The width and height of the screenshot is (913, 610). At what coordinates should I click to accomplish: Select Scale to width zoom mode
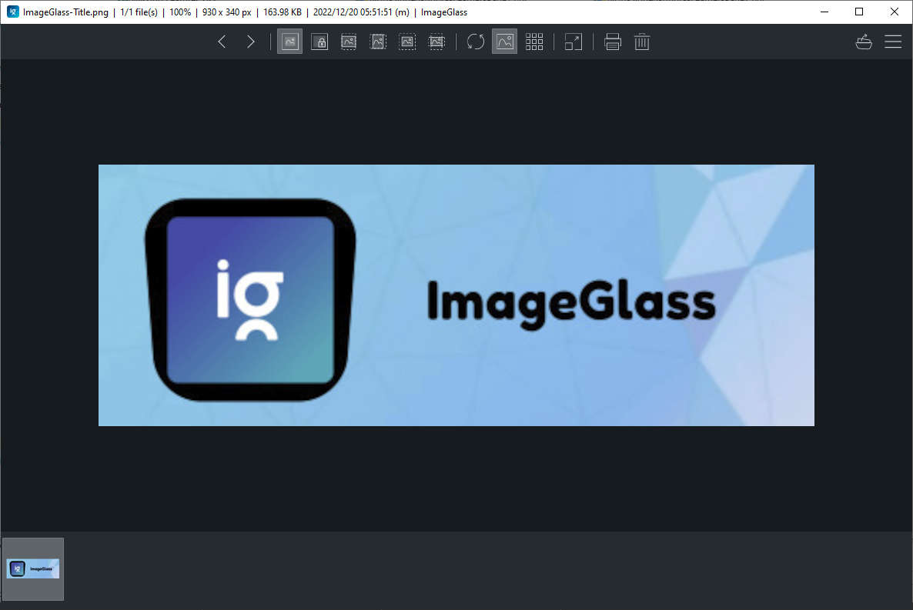point(348,42)
